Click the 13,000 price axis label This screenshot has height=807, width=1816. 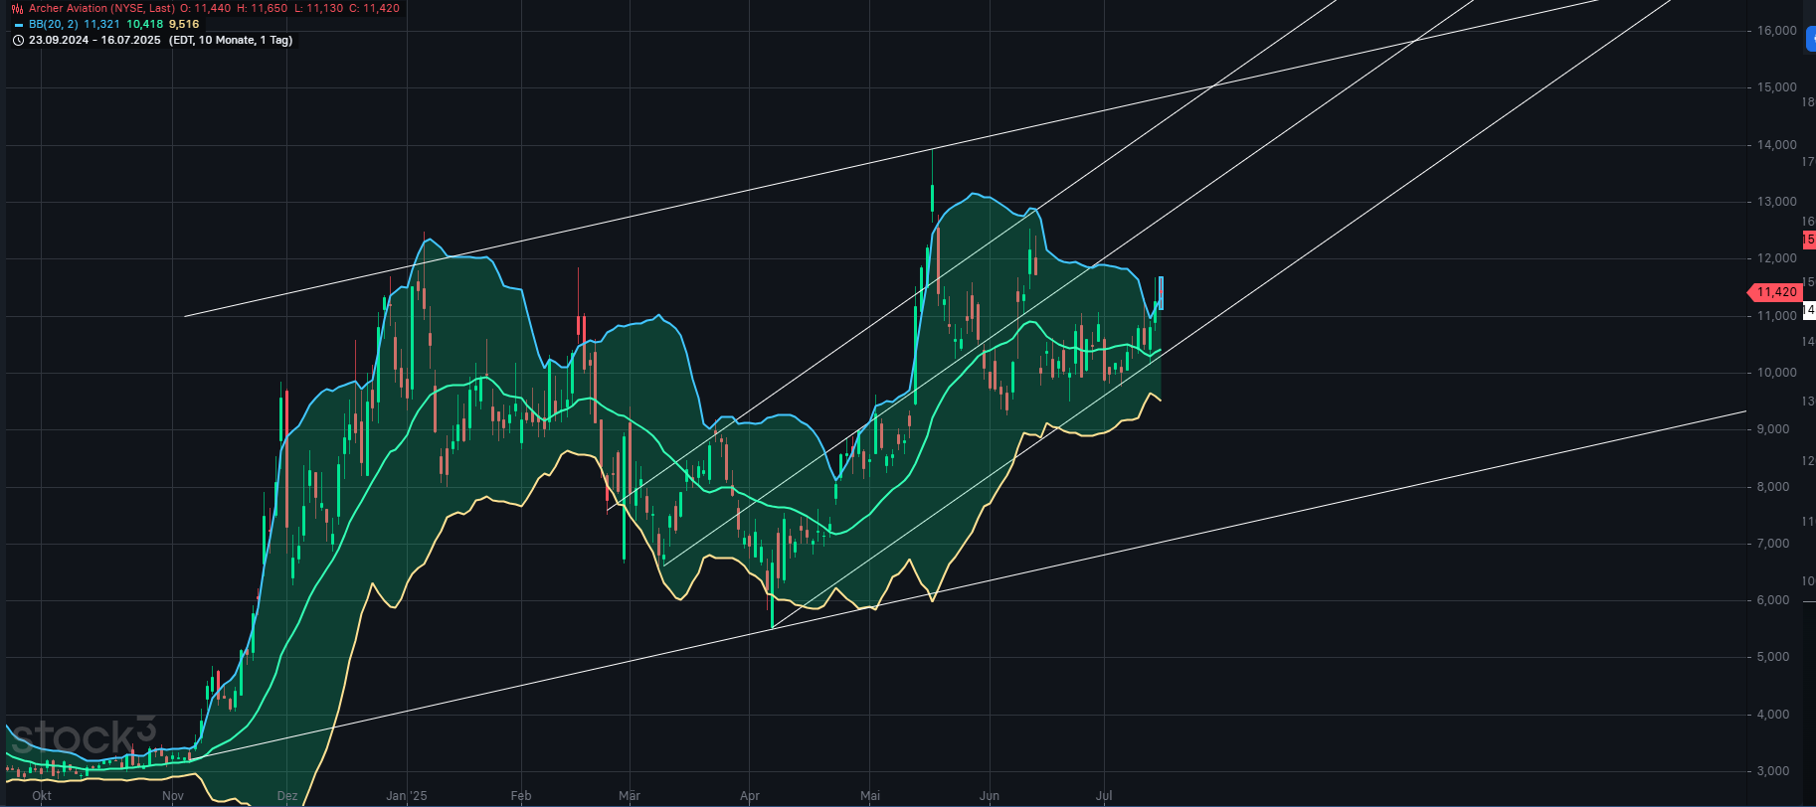coord(1777,202)
